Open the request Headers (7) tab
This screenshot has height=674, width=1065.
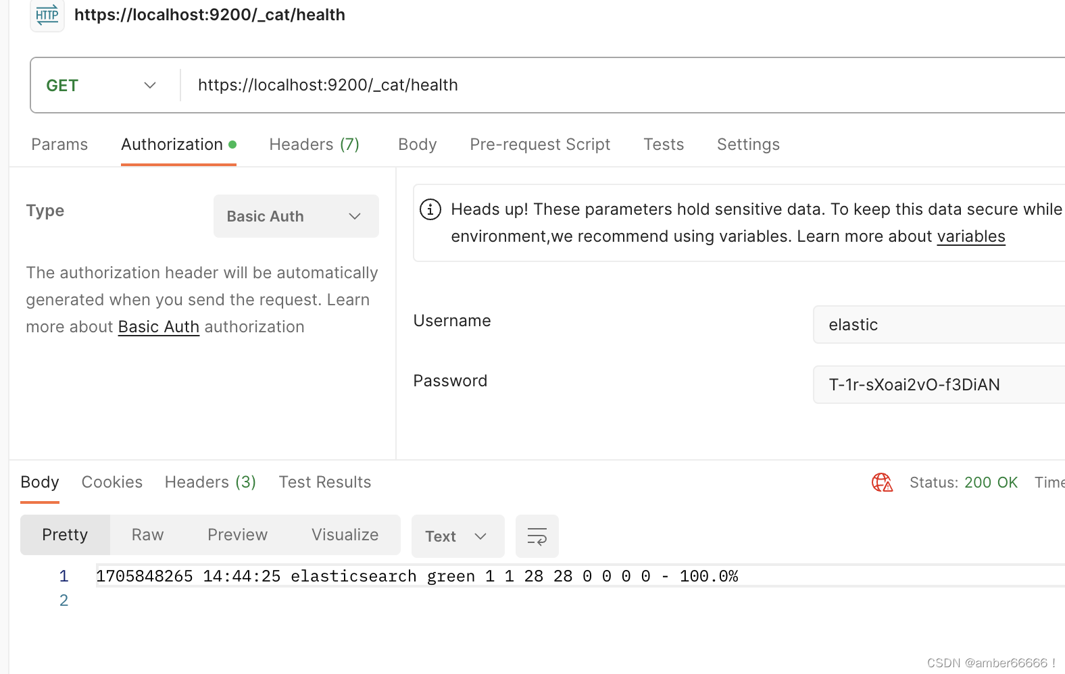point(314,145)
